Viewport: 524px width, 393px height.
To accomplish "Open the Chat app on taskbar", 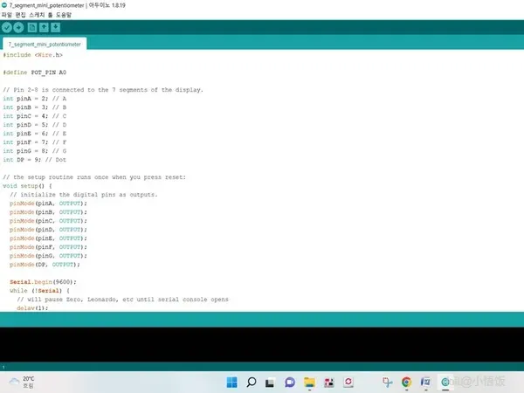I will coord(290,382).
